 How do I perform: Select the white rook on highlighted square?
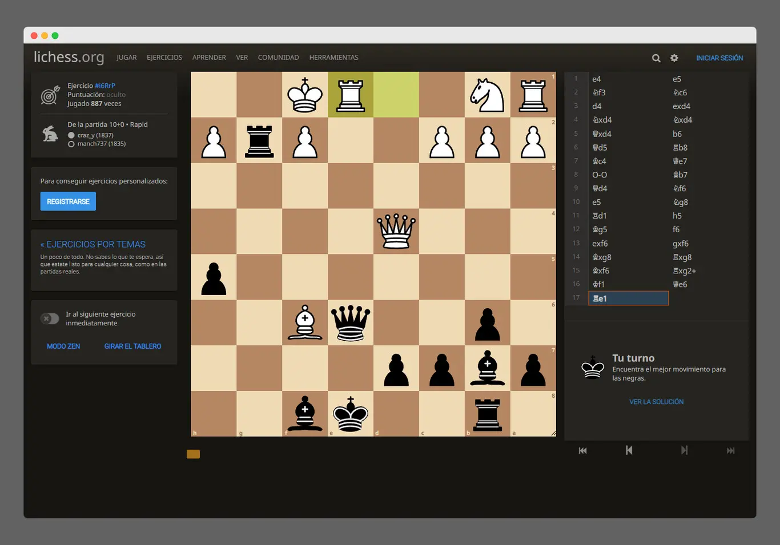pos(351,95)
